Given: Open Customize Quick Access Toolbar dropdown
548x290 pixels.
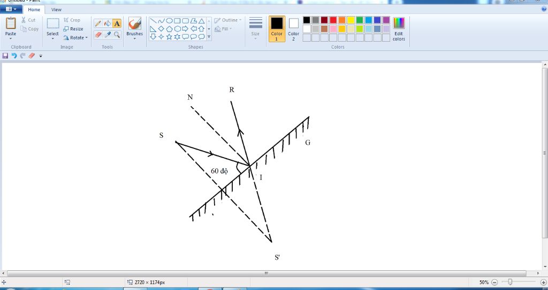Looking at the screenshot, I should click(41, 56).
